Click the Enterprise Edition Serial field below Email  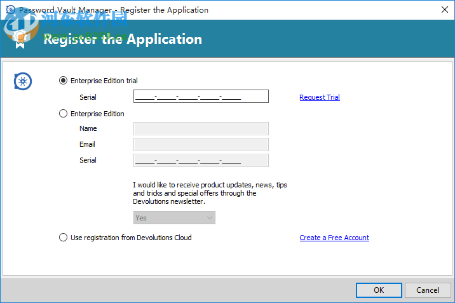(201, 160)
